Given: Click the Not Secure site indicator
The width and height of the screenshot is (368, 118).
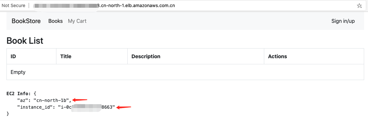Looking at the screenshot, I should [x=14, y=5].
